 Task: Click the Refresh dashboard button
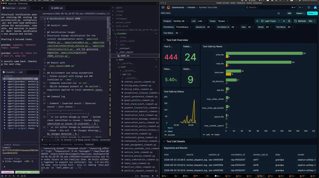(300, 21)
